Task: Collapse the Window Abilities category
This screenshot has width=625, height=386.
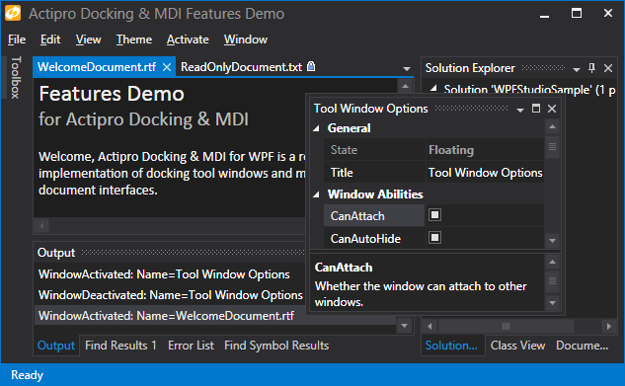Action: click(x=317, y=194)
